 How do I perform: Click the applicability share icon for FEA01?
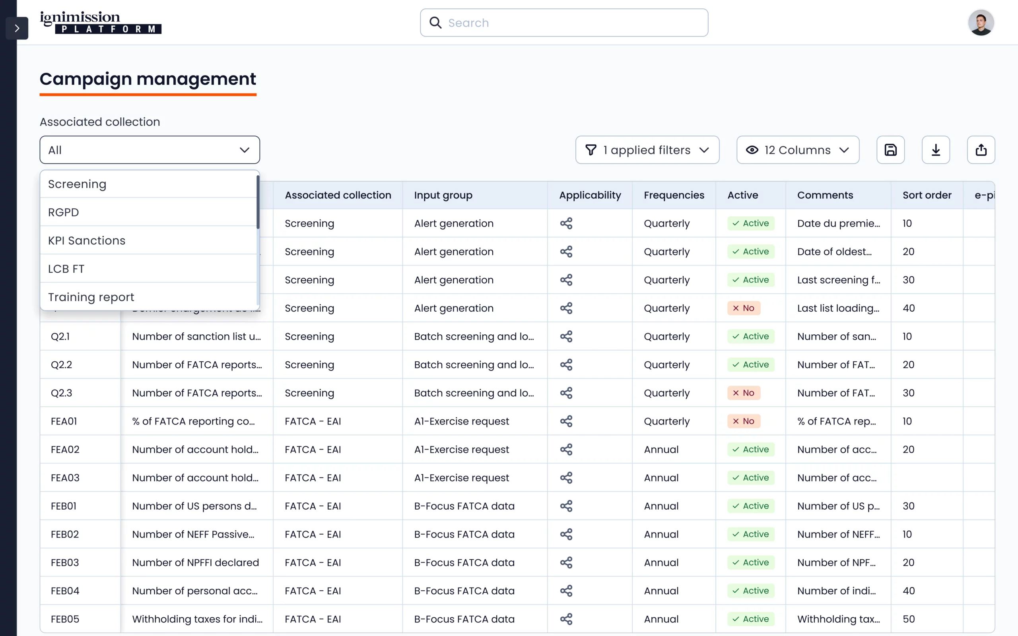point(566,421)
